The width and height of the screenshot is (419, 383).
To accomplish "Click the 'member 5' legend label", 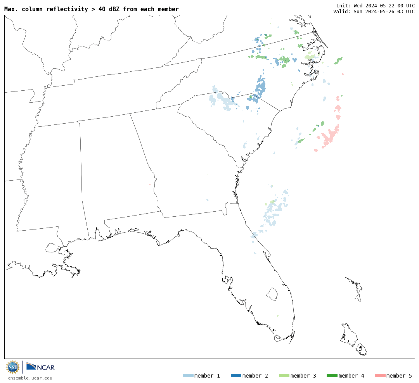I will click(399, 376).
